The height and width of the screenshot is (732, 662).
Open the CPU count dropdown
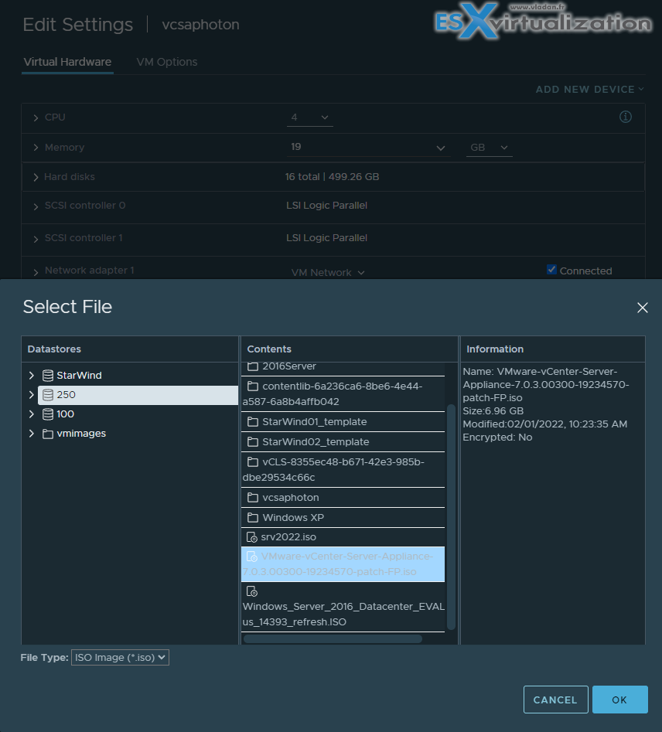310,117
